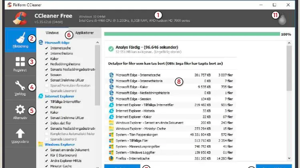Click the cleaner list scrollbar thumb
300x168 pixels.
(97, 75)
